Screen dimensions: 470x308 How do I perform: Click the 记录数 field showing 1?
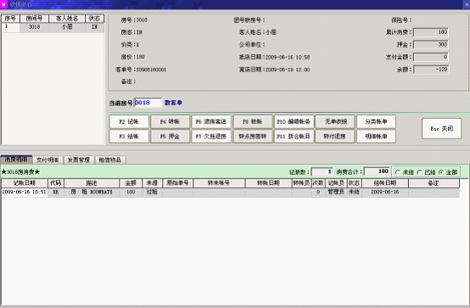322,172
